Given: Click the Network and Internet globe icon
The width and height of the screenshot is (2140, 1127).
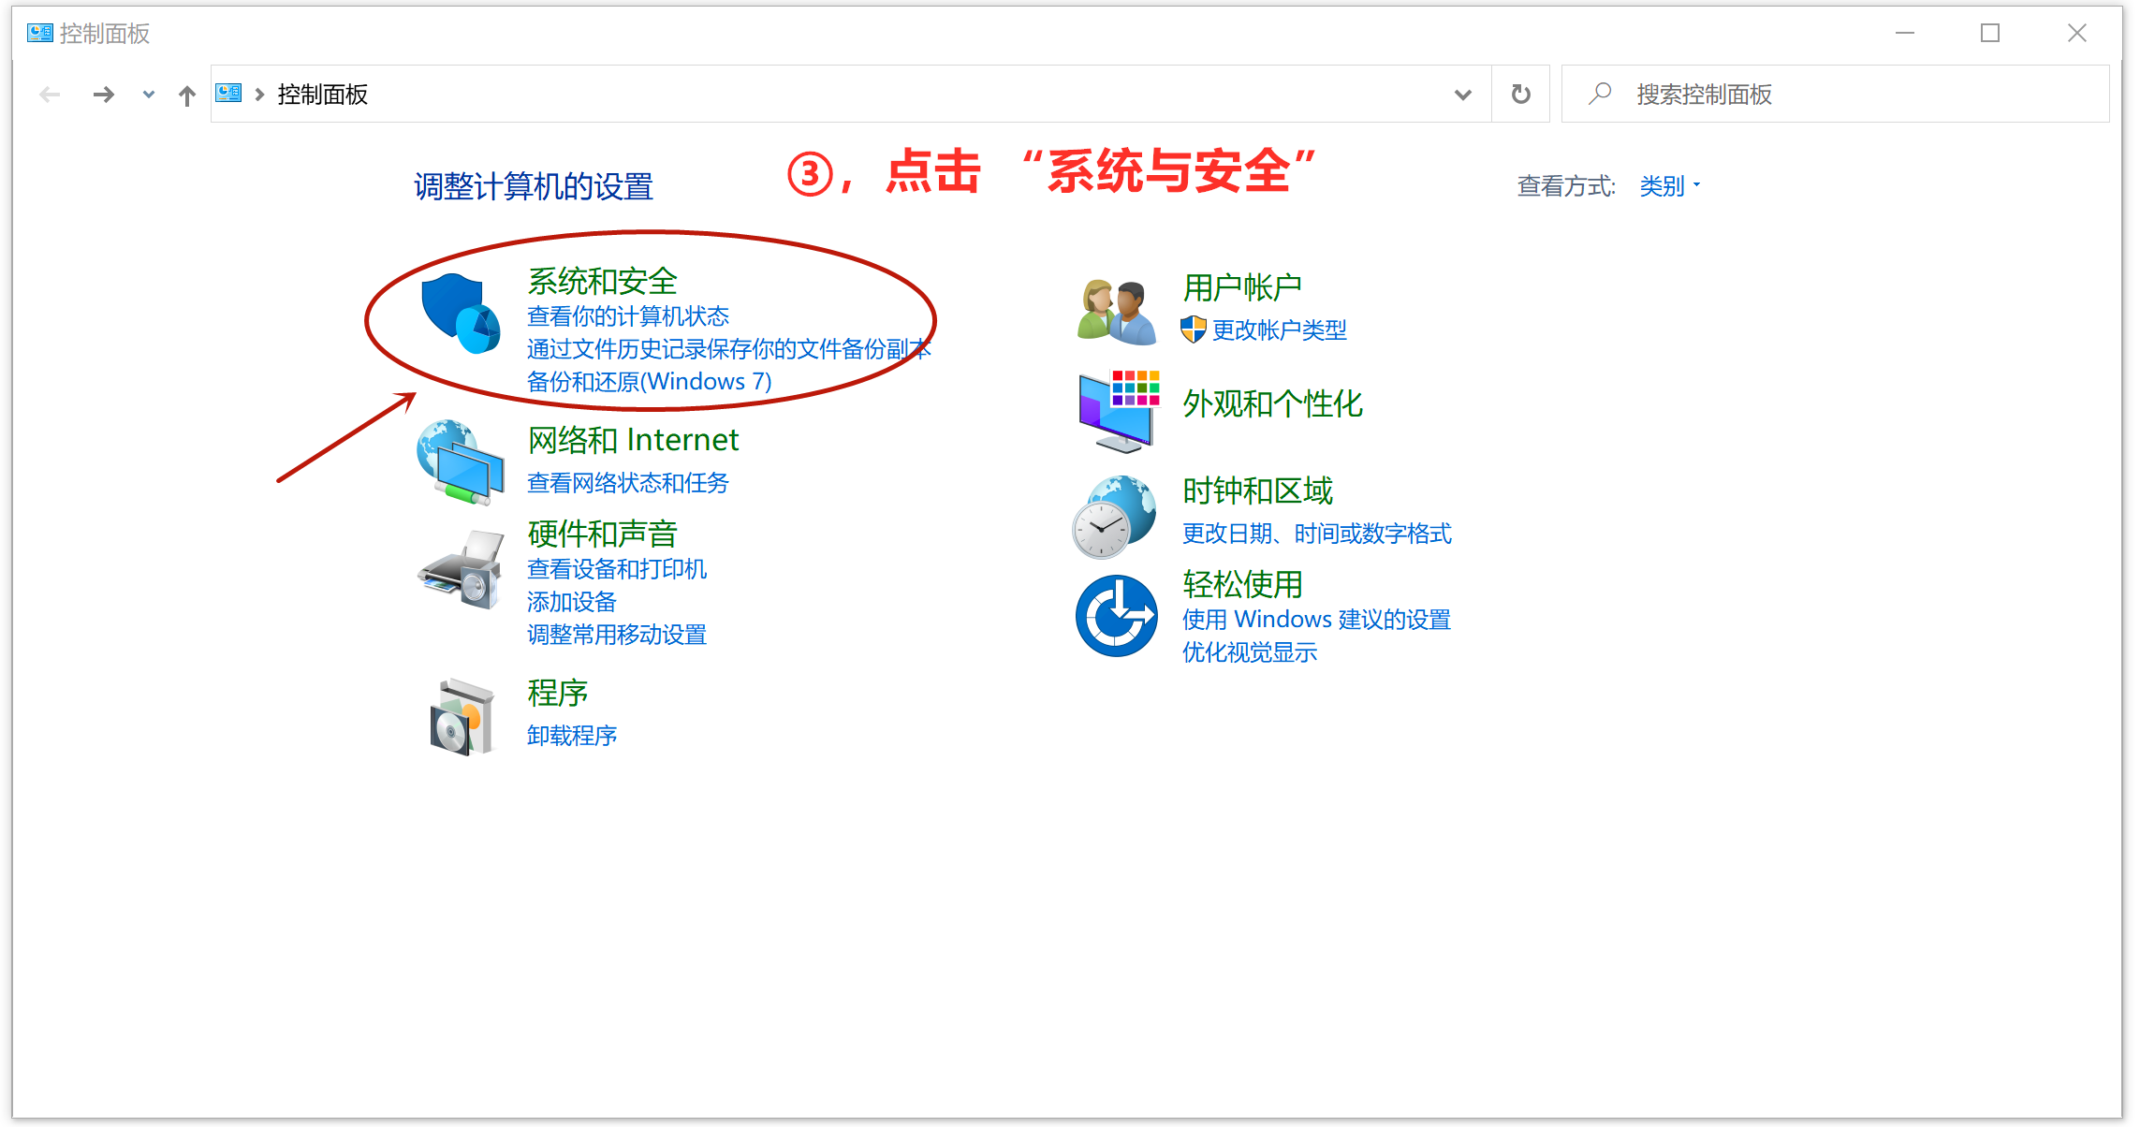Looking at the screenshot, I should pyautogui.click(x=461, y=462).
